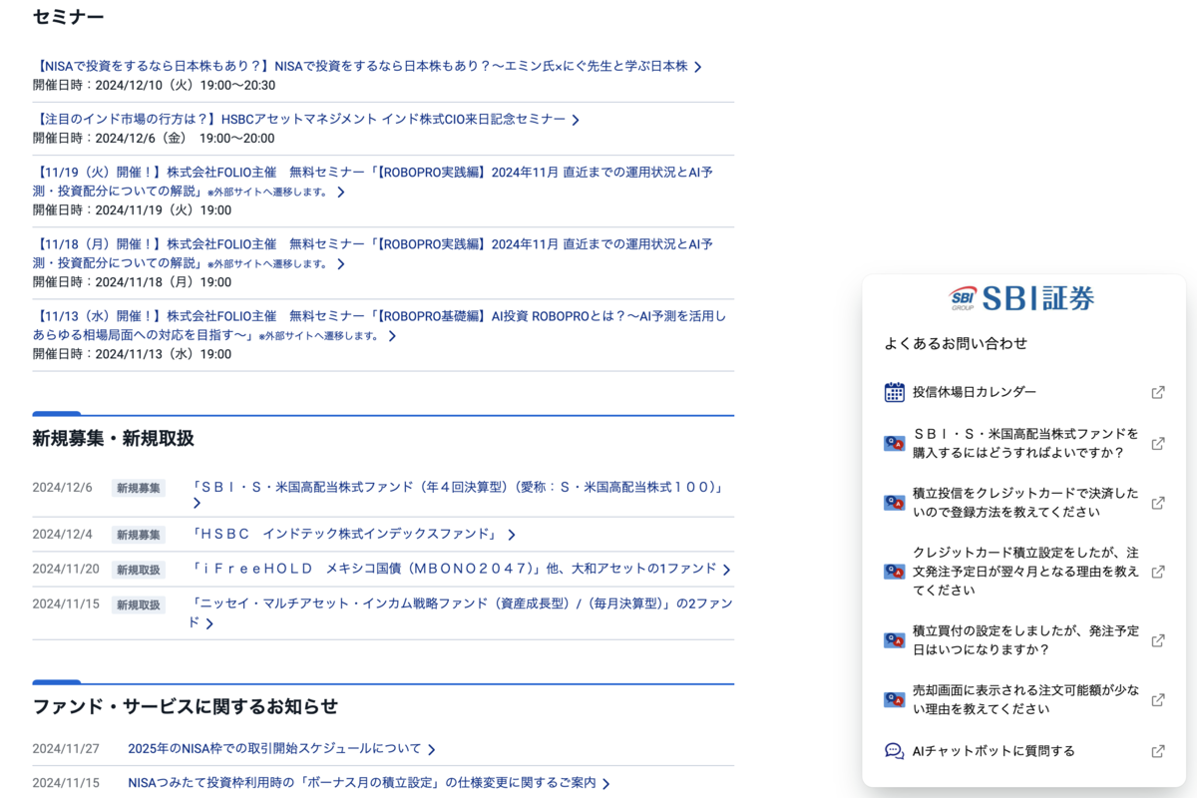Click chevron after 11/13 ROBOPRO基礎編 seminar
1197x798 pixels.
click(x=392, y=336)
